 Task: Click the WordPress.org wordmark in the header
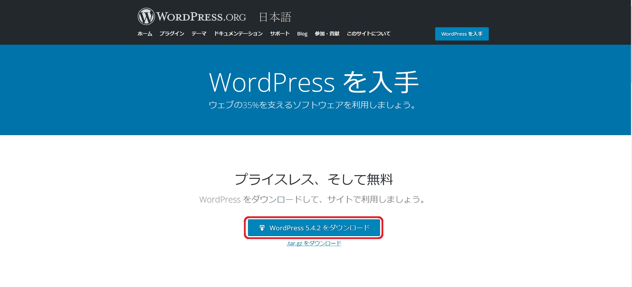point(201,17)
